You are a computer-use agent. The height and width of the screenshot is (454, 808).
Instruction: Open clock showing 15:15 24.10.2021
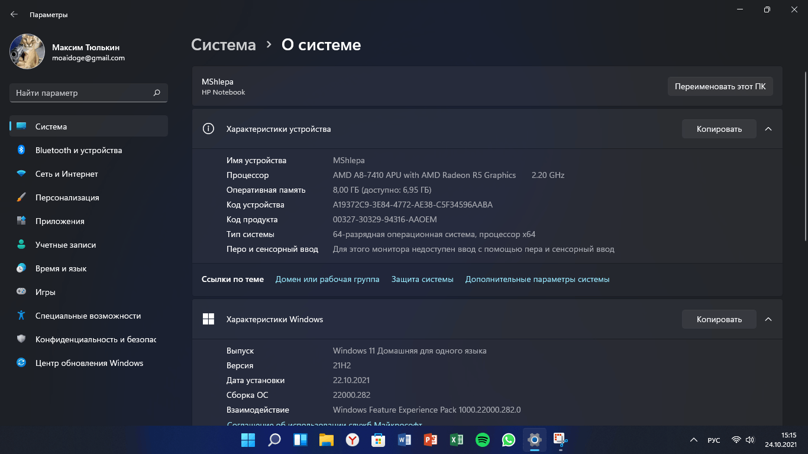tap(780, 440)
